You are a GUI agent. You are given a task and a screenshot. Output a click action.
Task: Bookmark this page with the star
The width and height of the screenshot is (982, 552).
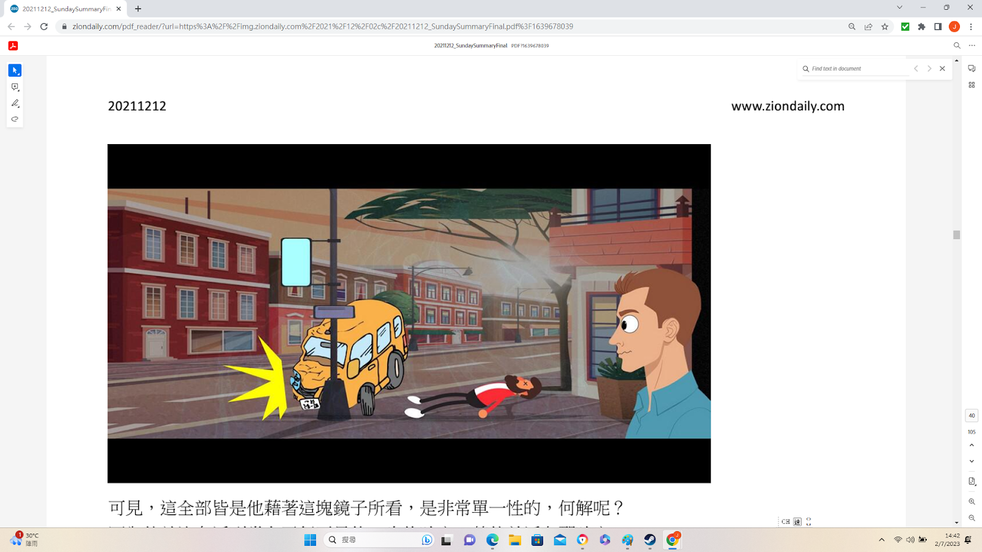coord(885,26)
